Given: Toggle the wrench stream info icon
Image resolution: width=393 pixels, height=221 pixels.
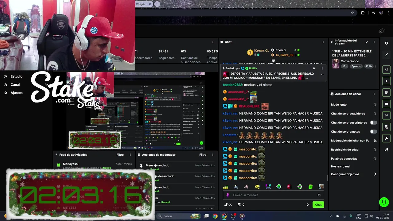Looking at the screenshot, I should point(386,138).
